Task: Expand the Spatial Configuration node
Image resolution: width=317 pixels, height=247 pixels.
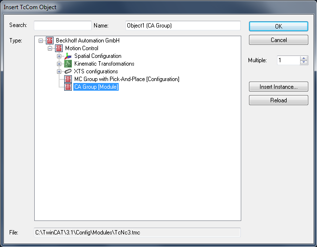Action: pyautogui.click(x=59, y=56)
